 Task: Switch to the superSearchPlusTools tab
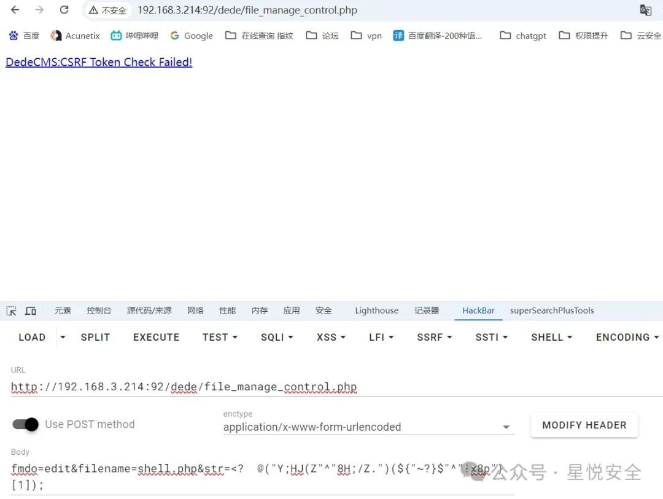pos(552,311)
